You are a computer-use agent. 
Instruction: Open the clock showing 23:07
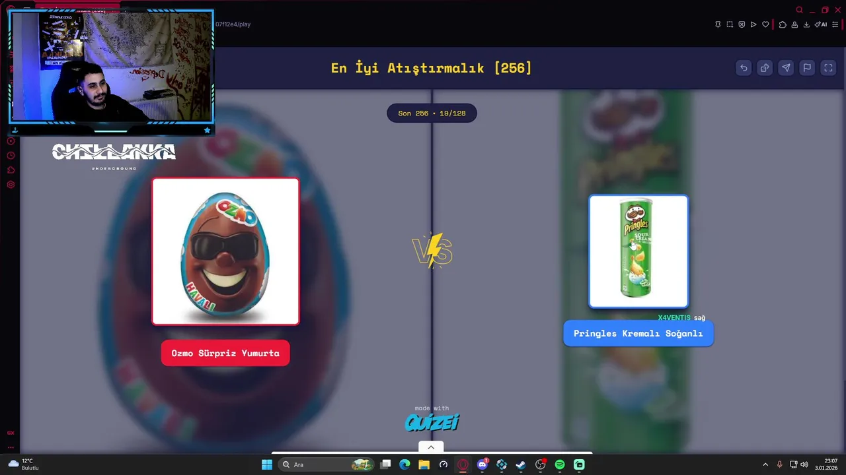pos(826,464)
